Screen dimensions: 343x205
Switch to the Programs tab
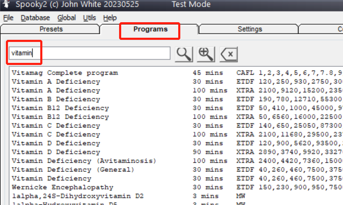pyautogui.click(x=150, y=29)
